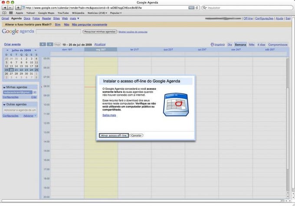Open the Sites link
The width and height of the screenshot is (295, 206).
click(x=56, y=19)
